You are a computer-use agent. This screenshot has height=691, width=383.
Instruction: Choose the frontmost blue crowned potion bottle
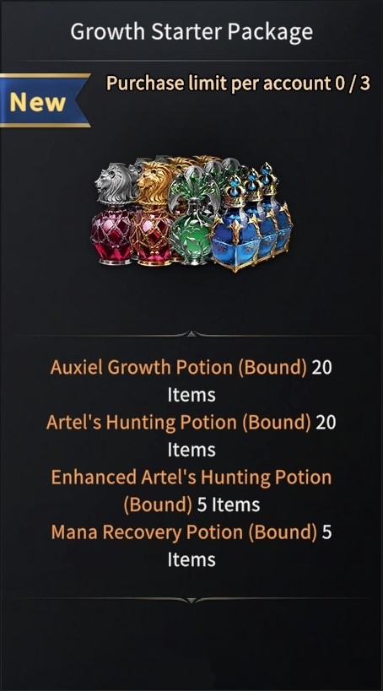coord(234,224)
